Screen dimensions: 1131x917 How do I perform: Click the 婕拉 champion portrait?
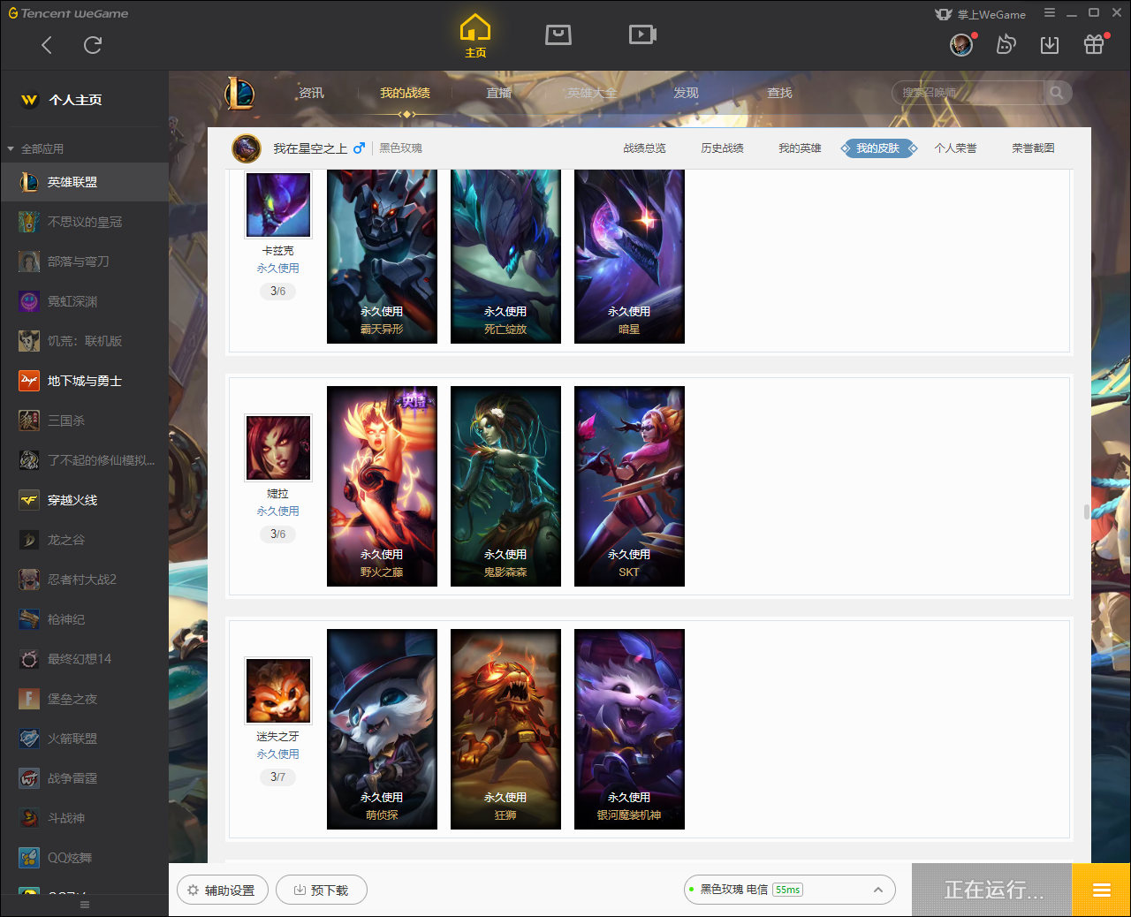point(278,448)
